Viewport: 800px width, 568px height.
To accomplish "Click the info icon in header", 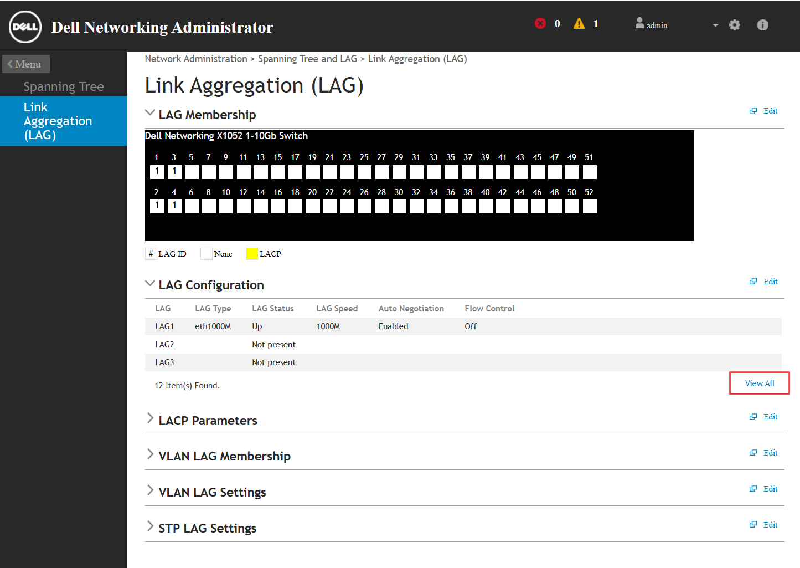I will pyautogui.click(x=762, y=25).
